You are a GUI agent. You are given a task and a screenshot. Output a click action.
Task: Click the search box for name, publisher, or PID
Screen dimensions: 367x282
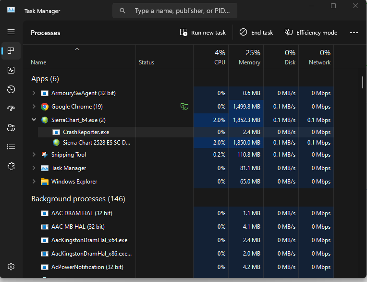click(175, 11)
